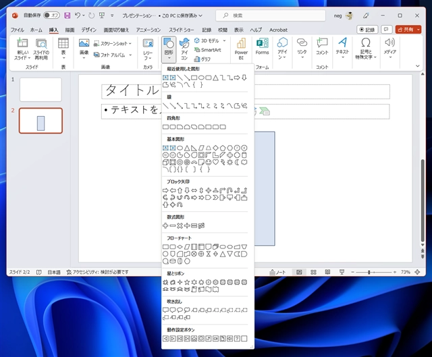
Task: Switch to Reading view in status bar
Action: coord(327,272)
